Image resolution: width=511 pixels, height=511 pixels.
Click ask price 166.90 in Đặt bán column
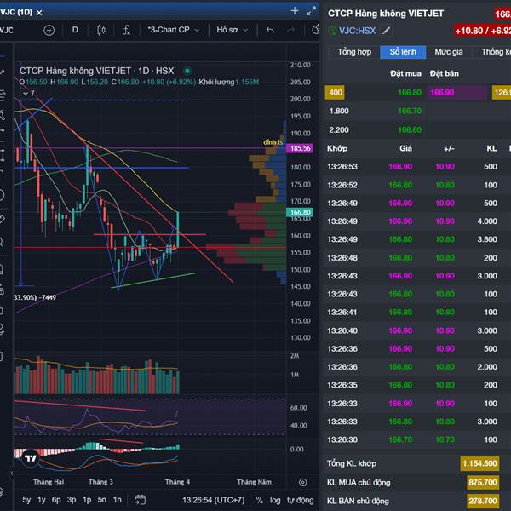pos(442,93)
